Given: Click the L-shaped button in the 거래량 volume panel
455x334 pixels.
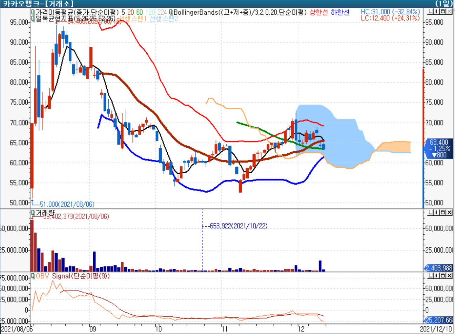Looking at the screenshot, I should point(431,213).
